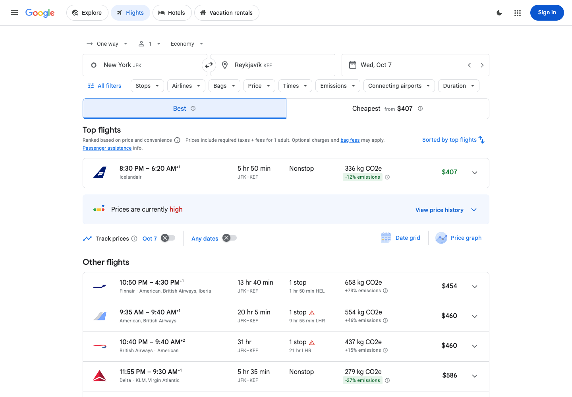The width and height of the screenshot is (572, 397).
Task: Go to next departure date
Action: [482, 65]
